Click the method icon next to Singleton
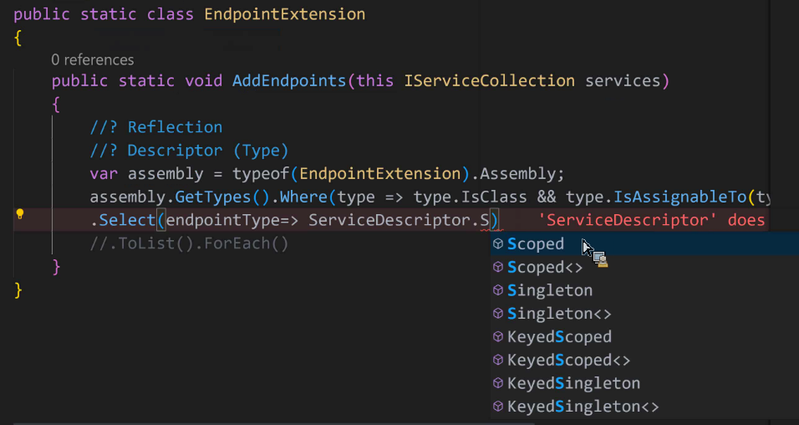 498,290
